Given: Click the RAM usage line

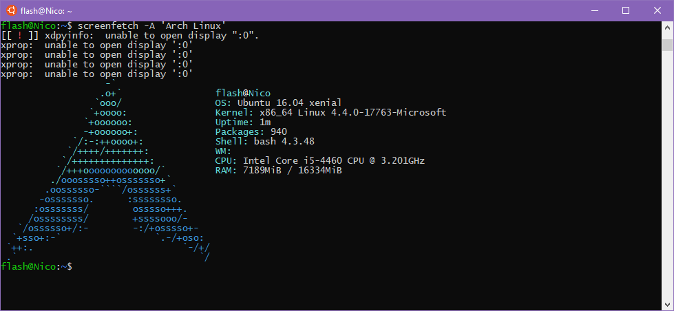Looking at the screenshot, I should click(x=278, y=171).
